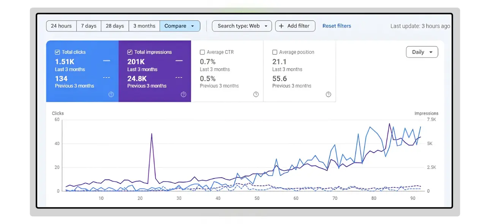Click the Add filter button

(295, 26)
